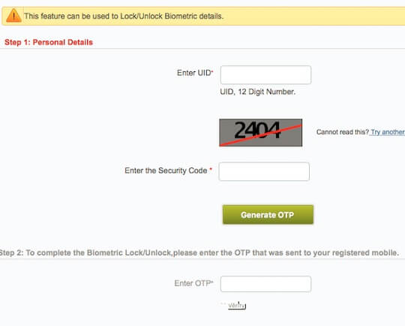Focus the Security Code text box
The height and width of the screenshot is (326, 405).
pyautogui.click(x=264, y=171)
